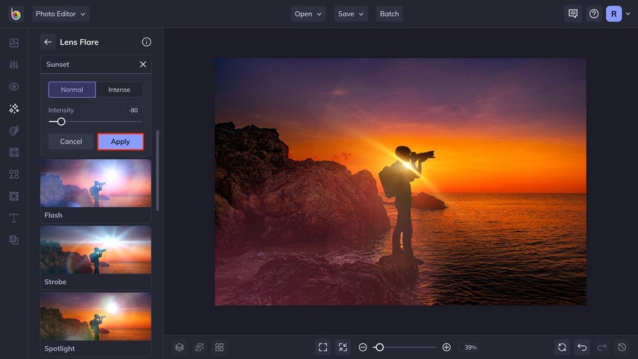Click the Undo arrow in bottom bar
The width and height of the screenshot is (638, 359).
pyautogui.click(x=582, y=347)
